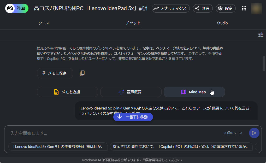Ask the Copilot+ PC benefits question

point(182,147)
